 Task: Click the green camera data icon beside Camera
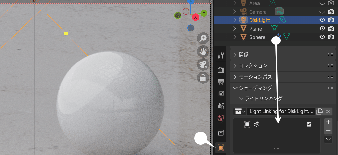click(279, 12)
